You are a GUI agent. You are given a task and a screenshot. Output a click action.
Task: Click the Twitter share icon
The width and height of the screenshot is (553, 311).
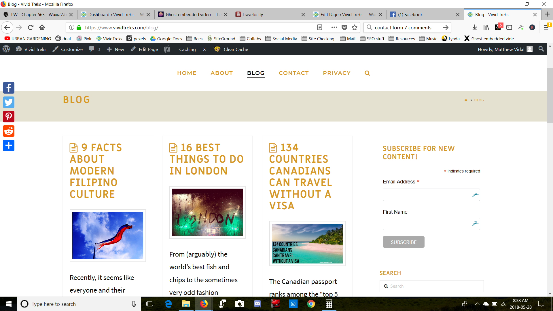click(9, 102)
